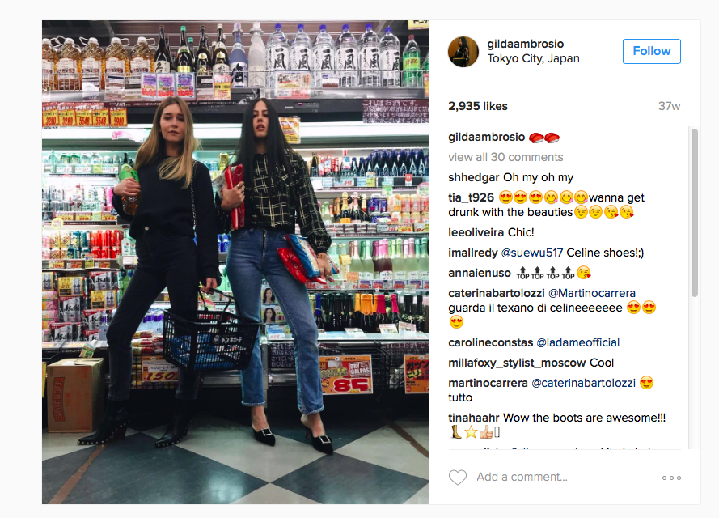Image resolution: width=719 pixels, height=518 pixels.
Task: Open tinahaahr's commenter profile
Action: coord(474,418)
